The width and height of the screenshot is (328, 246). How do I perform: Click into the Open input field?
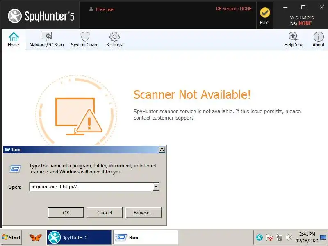click(x=91, y=187)
